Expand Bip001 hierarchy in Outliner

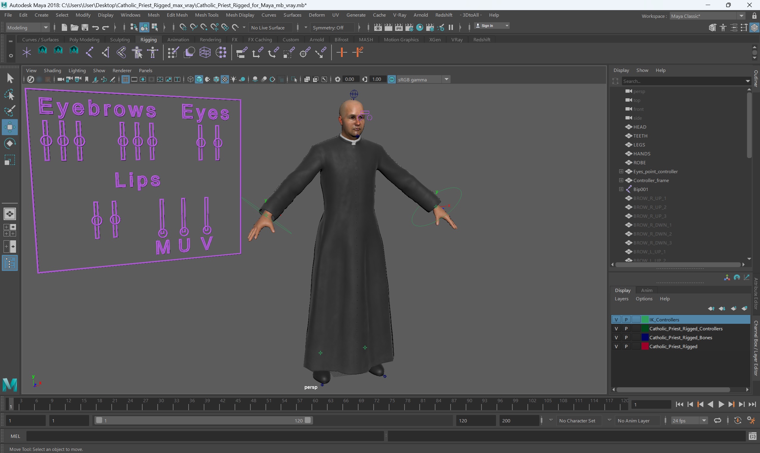click(621, 189)
